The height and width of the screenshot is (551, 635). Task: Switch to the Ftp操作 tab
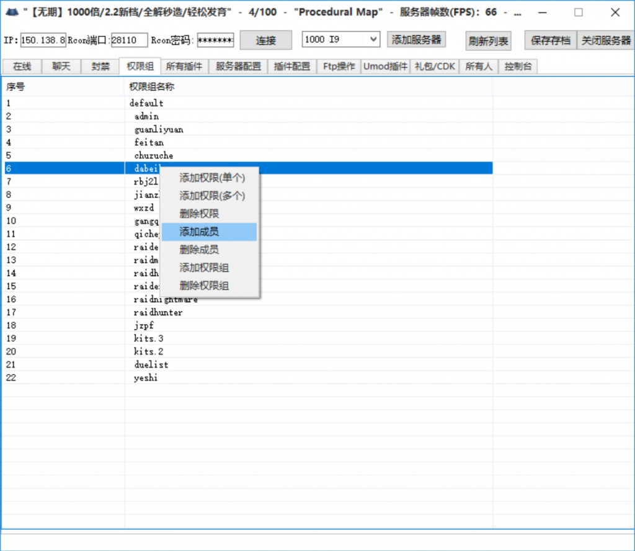click(x=339, y=66)
